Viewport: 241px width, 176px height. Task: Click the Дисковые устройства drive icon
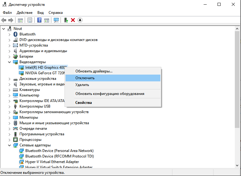(15, 79)
